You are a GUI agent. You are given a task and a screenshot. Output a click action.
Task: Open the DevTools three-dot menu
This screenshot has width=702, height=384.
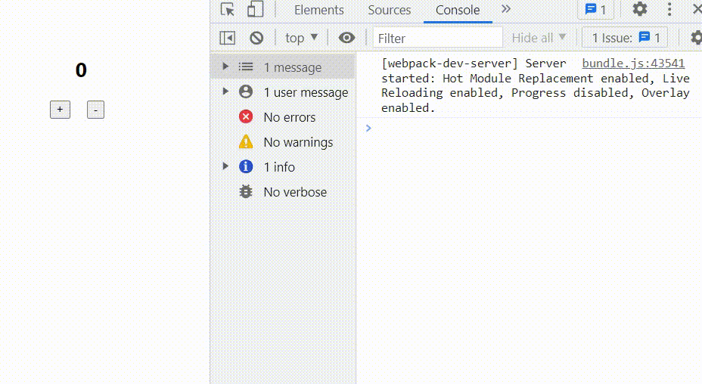(x=669, y=9)
